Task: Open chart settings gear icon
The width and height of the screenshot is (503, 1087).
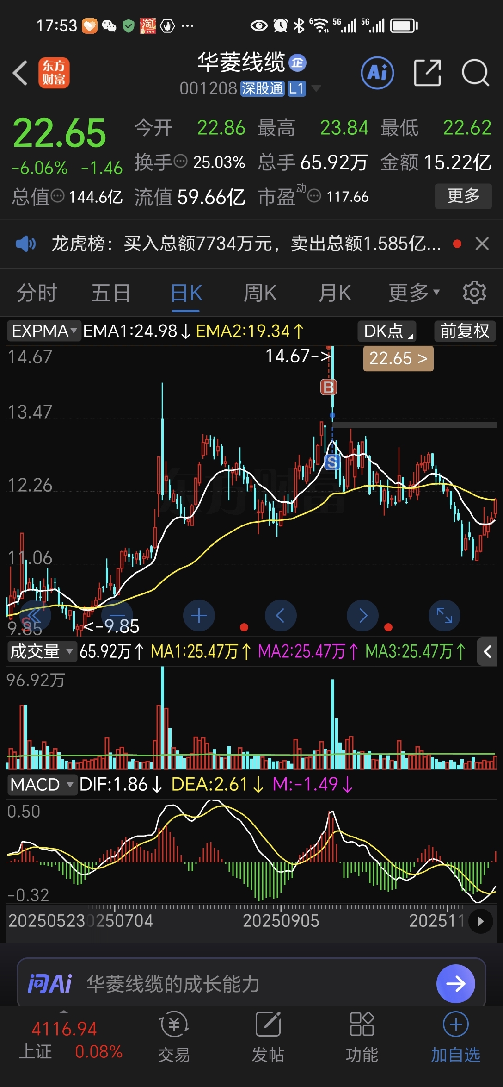Action: [x=475, y=293]
